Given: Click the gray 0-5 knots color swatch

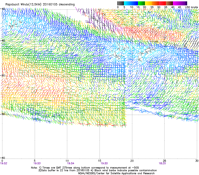Looking at the screenshot, I should (120, 3).
